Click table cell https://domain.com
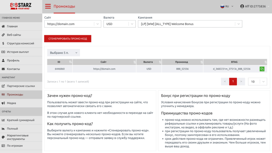The height and width of the screenshot is (153, 272). pyautogui.click(x=104, y=69)
